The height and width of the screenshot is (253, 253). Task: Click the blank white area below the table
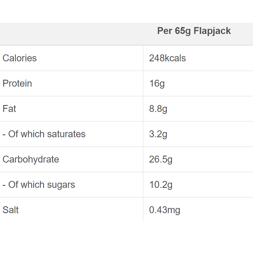(126, 237)
